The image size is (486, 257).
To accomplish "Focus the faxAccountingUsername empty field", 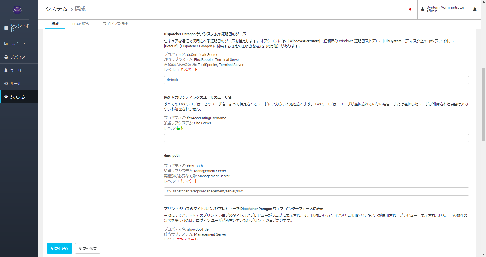I will [x=316, y=138].
